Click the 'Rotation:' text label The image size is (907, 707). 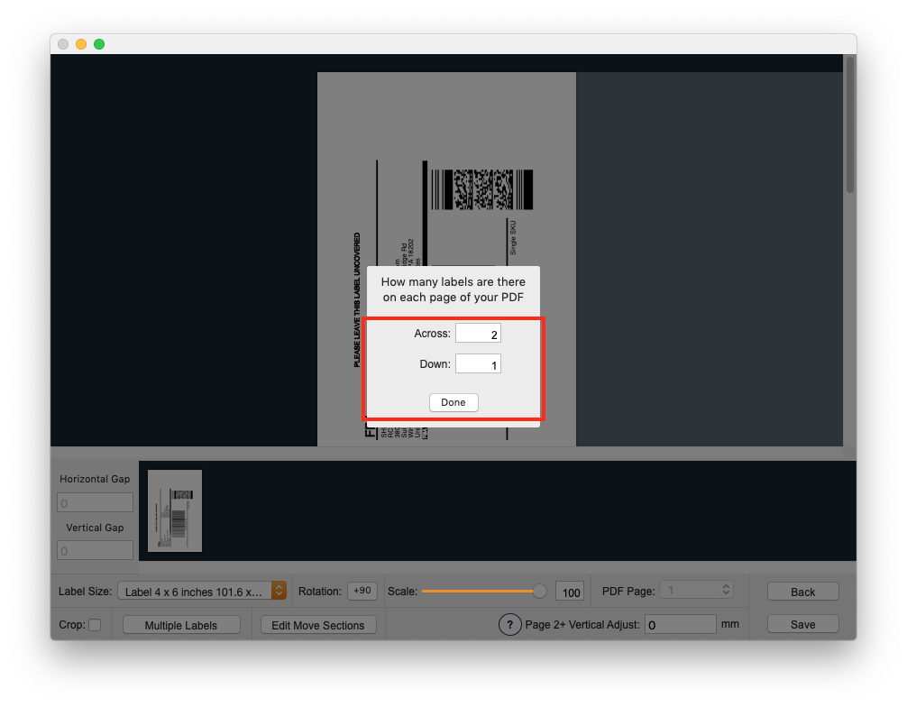click(x=320, y=592)
